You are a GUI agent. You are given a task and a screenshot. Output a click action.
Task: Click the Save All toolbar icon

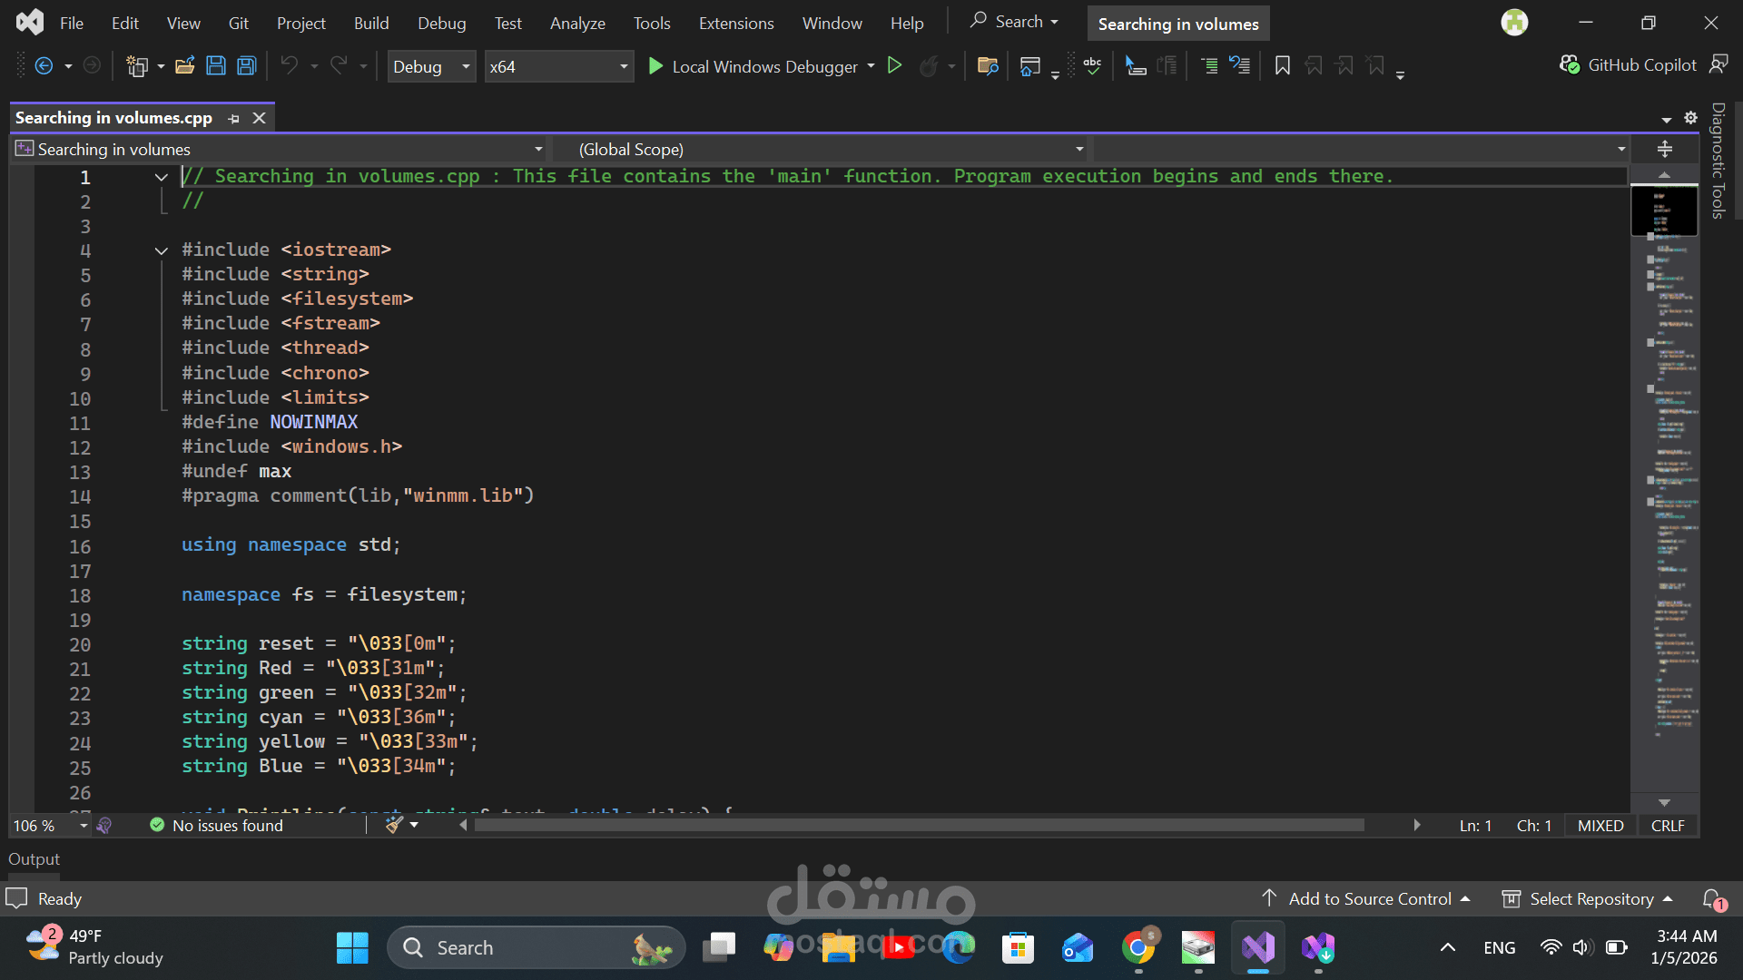click(x=246, y=66)
